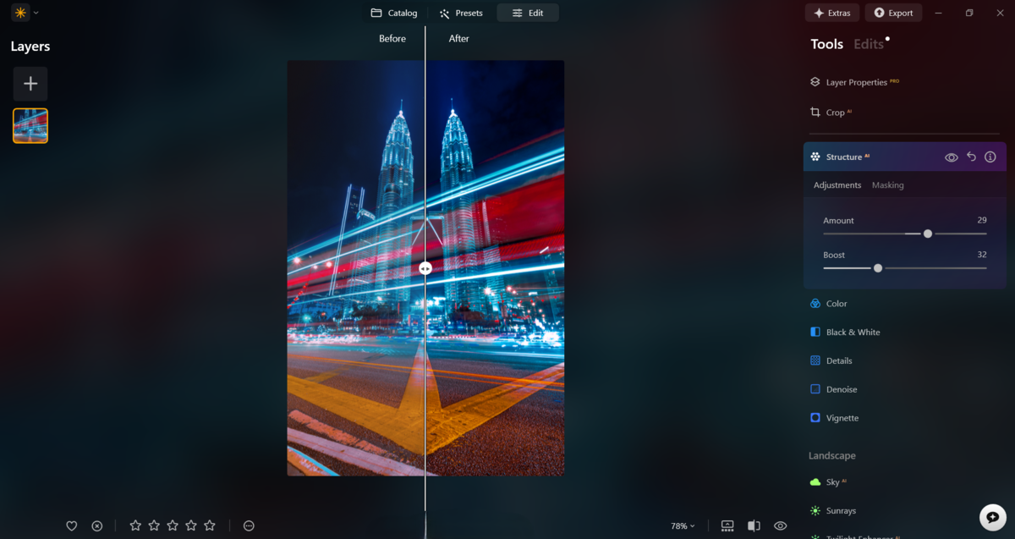1015x539 pixels.
Task: Open the Crop AI tool
Action: point(834,112)
